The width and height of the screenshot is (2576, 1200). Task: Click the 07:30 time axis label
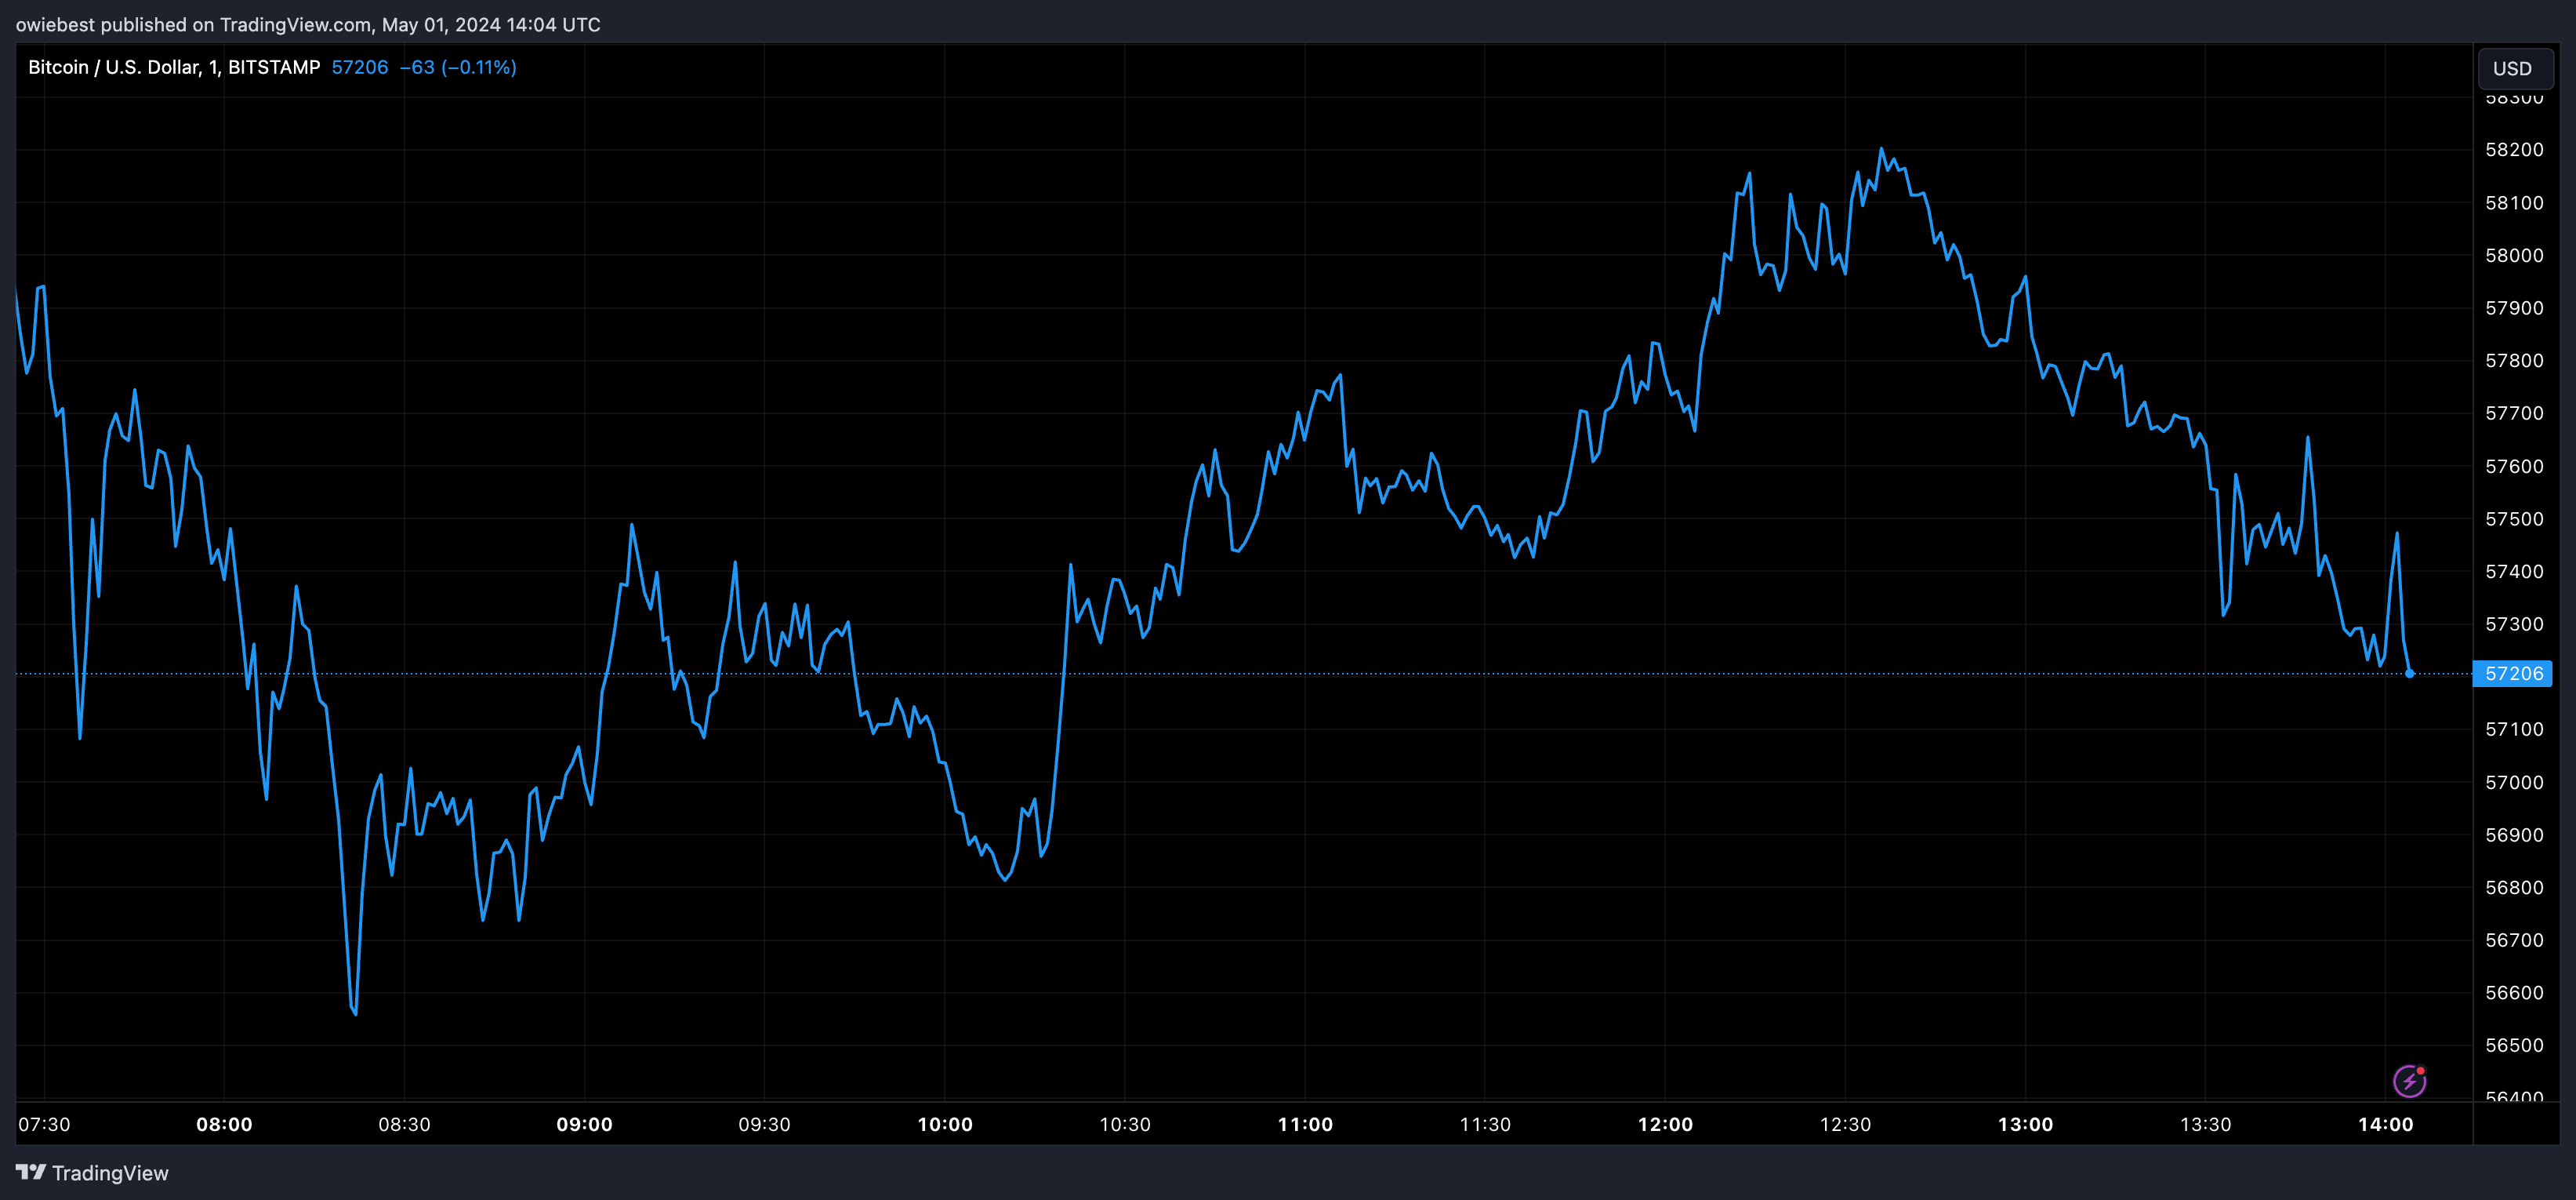coord(44,1124)
